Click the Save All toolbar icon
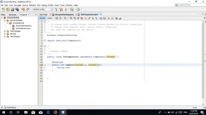The width and height of the screenshot is (206, 115). coord(17,9)
